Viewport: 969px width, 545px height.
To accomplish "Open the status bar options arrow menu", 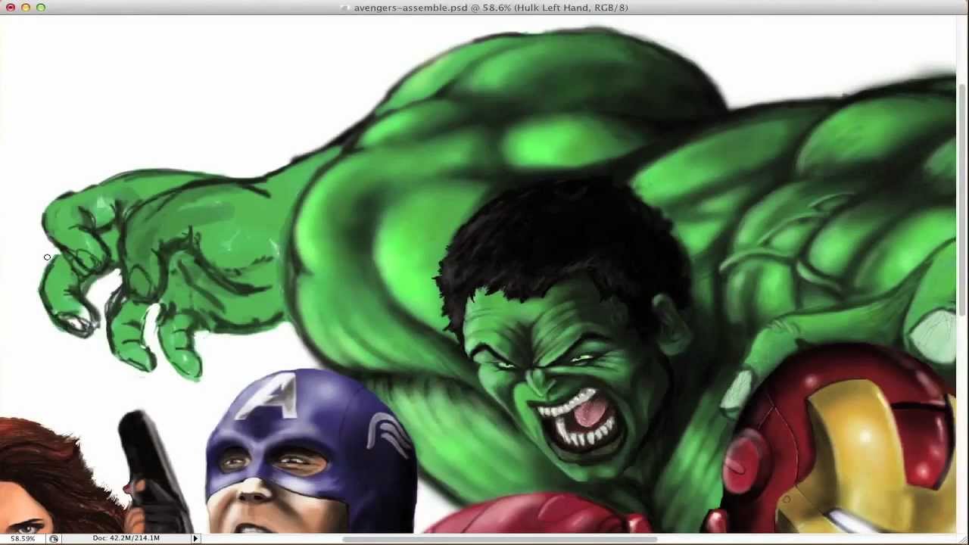I will pos(195,538).
